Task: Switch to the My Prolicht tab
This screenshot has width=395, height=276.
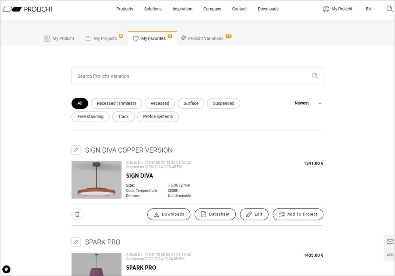Action: [x=59, y=39]
